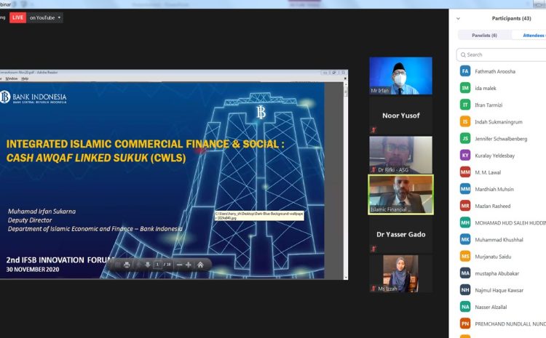The width and height of the screenshot is (546, 338).
Task: Select the Noor Yusof participant tile
Action: tap(401, 116)
